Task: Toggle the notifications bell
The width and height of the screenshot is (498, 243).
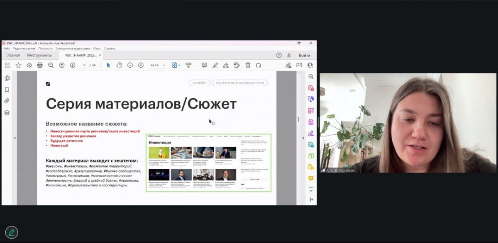Action: (289, 55)
